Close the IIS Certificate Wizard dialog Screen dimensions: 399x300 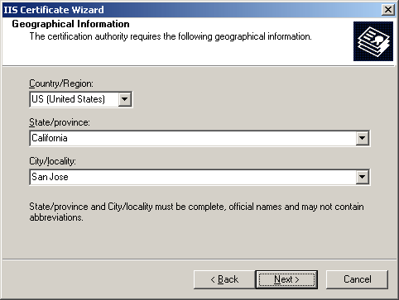pyautogui.click(x=388, y=10)
